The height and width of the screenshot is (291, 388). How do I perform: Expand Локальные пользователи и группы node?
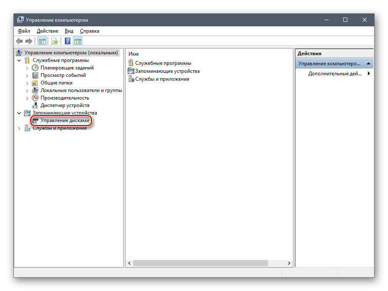[27, 90]
